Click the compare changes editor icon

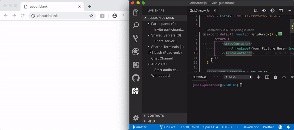pos(256,11)
